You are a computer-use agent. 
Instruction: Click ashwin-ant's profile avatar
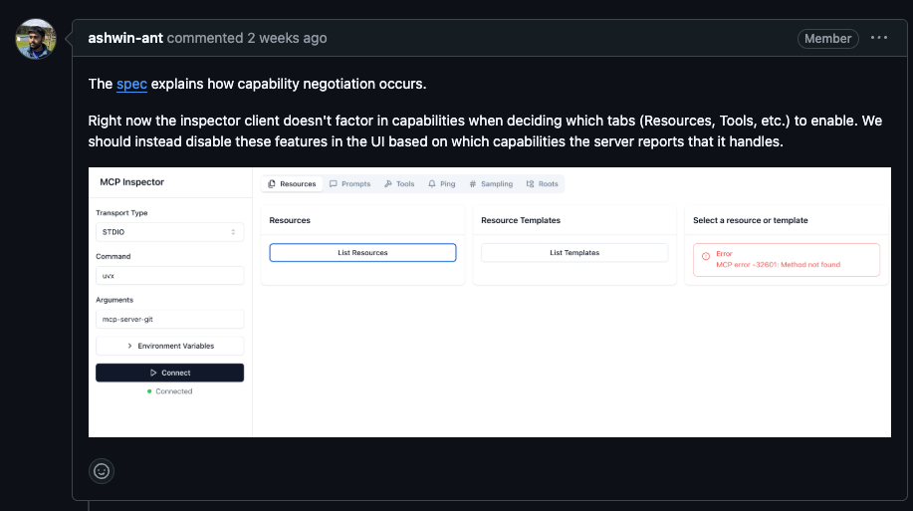point(36,39)
